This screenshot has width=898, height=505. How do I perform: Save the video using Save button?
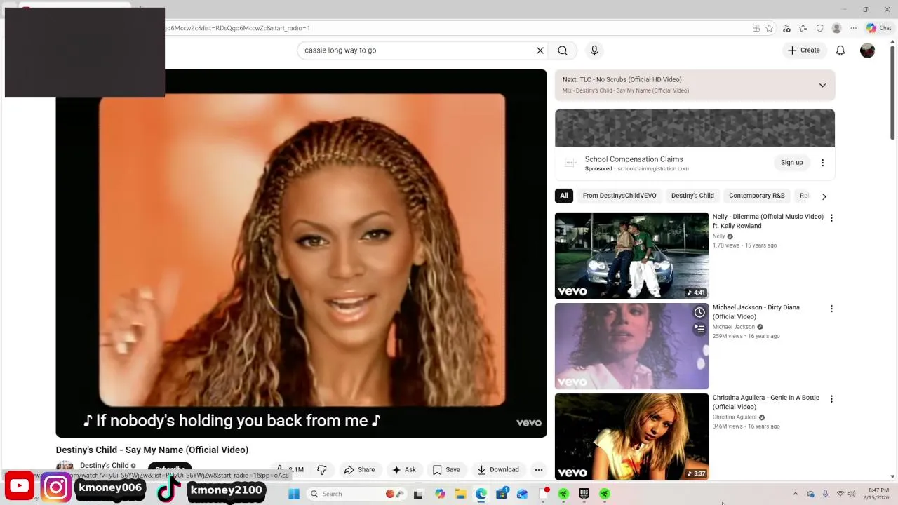pos(446,470)
